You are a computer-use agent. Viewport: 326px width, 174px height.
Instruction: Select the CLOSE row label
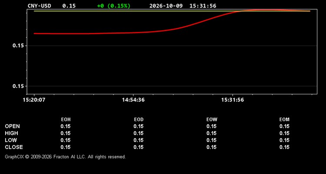14,147
